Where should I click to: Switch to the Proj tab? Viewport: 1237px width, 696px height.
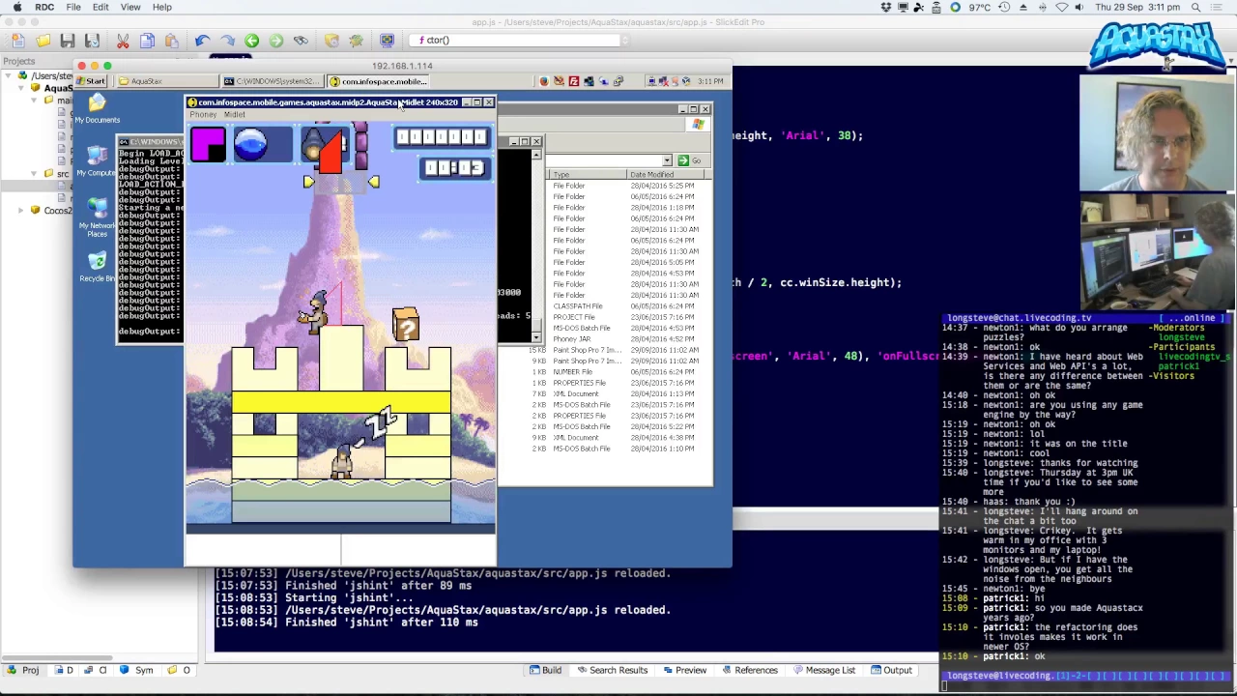coord(22,670)
